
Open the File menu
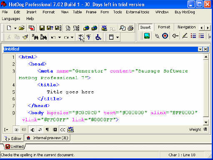click(5, 12)
